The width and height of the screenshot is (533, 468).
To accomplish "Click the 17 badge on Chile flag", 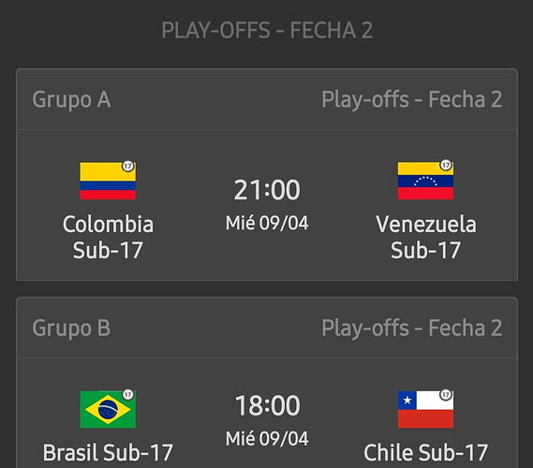I will [x=446, y=394].
